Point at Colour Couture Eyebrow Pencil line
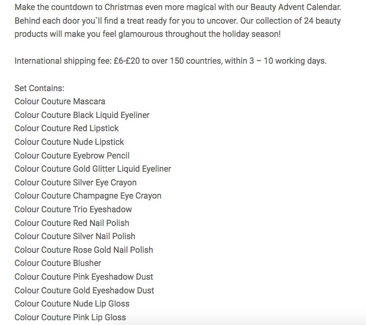The height and width of the screenshot is (325, 366). point(72,155)
